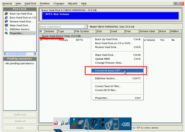The height and width of the screenshot is (132, 185).
Task: Click the Undo last button
Action: [20, 115]
